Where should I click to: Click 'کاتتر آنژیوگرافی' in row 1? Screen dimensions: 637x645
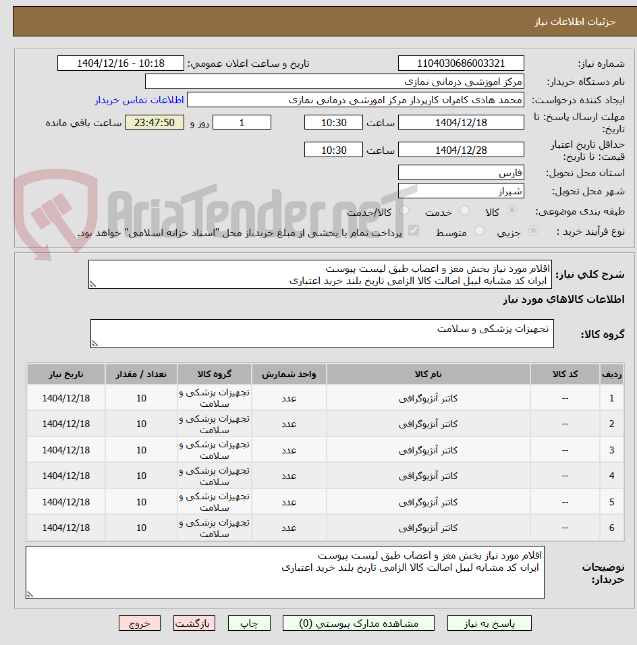(428, 398)
